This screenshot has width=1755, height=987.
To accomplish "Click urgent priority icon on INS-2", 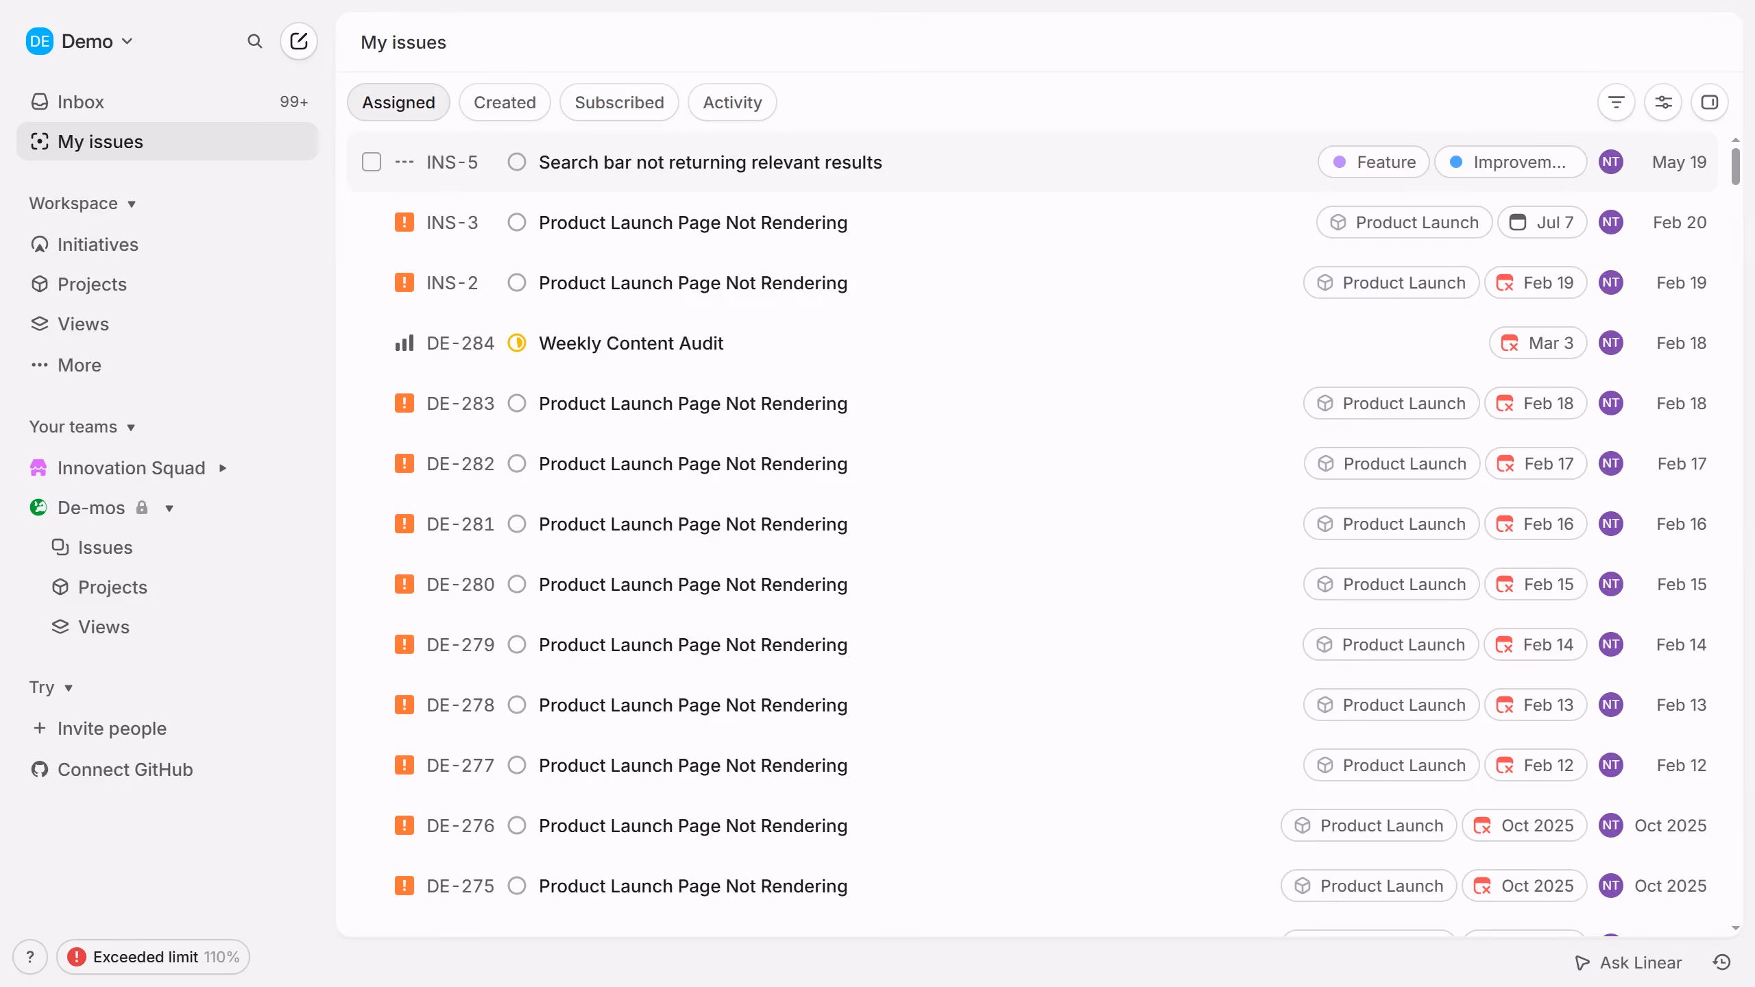I will (404, 282).
